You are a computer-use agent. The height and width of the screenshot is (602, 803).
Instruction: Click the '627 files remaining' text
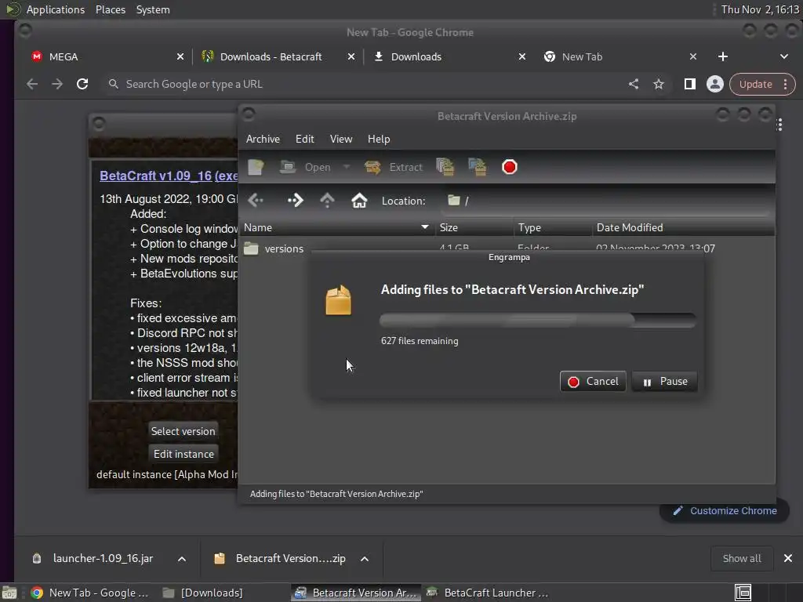(420, 341)
